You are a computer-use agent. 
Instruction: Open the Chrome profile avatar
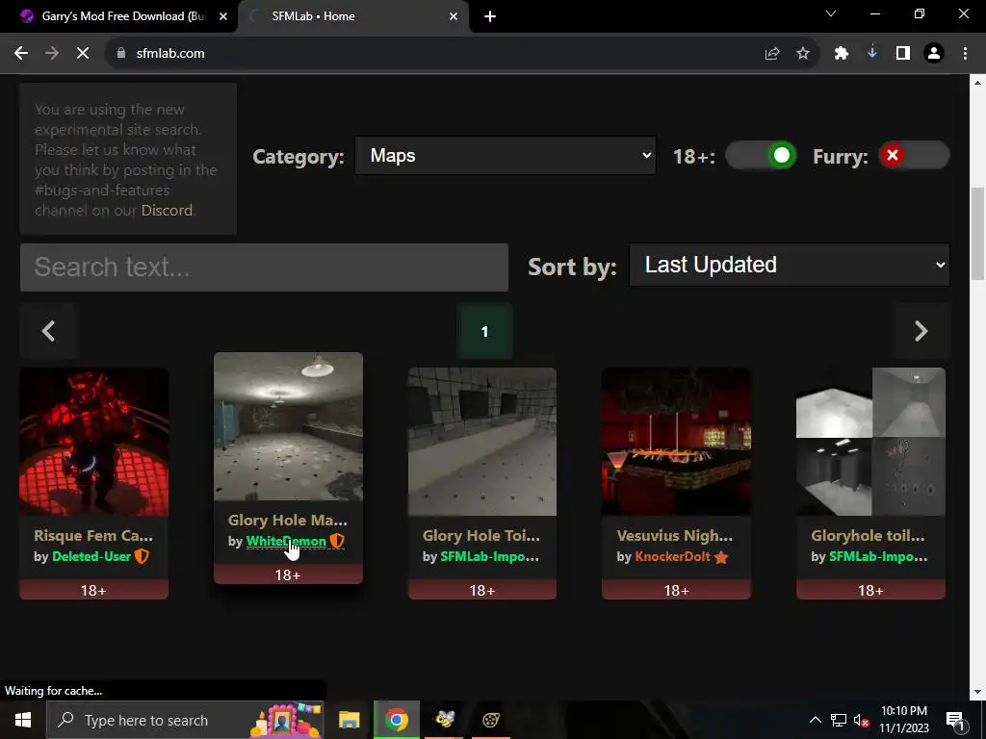[x=934, y=54]
